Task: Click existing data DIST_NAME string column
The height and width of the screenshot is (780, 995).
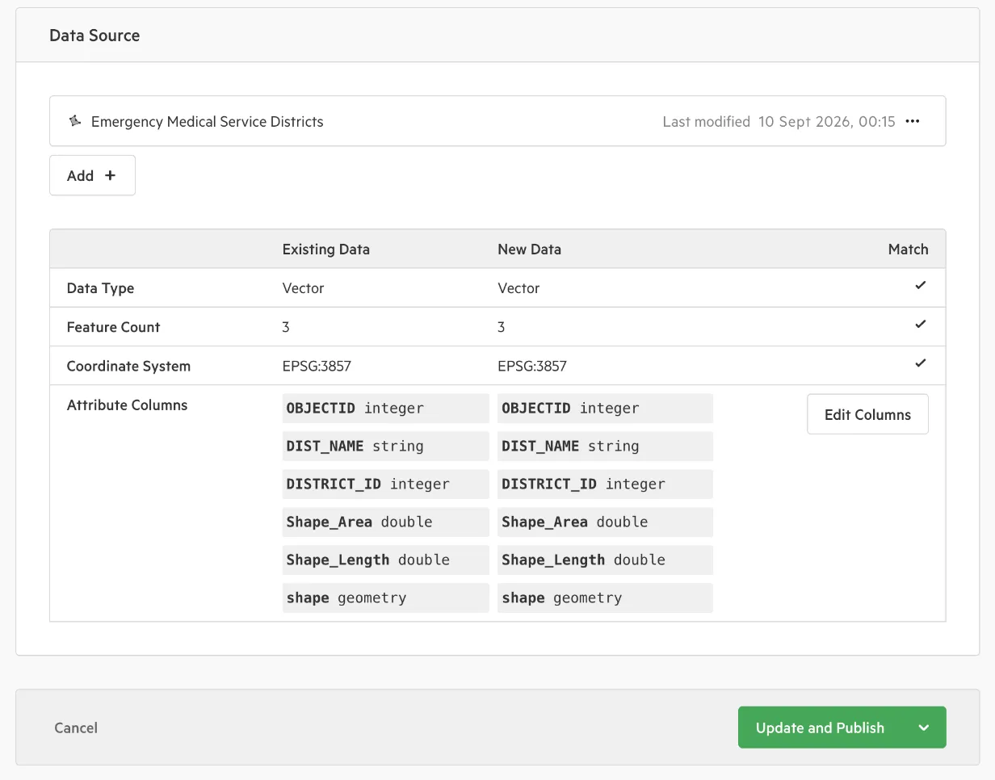Action: pyautogui.click(x=385, y=447)
